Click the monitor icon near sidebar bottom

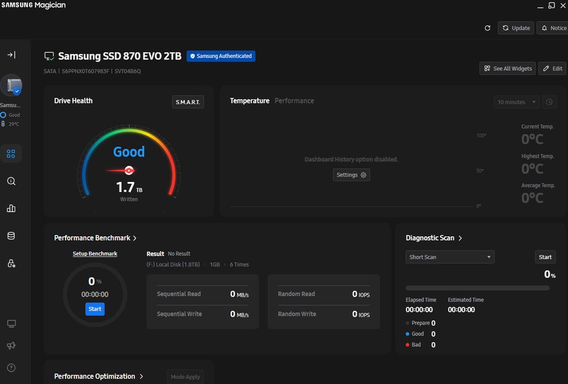click(x=11, y=324)
